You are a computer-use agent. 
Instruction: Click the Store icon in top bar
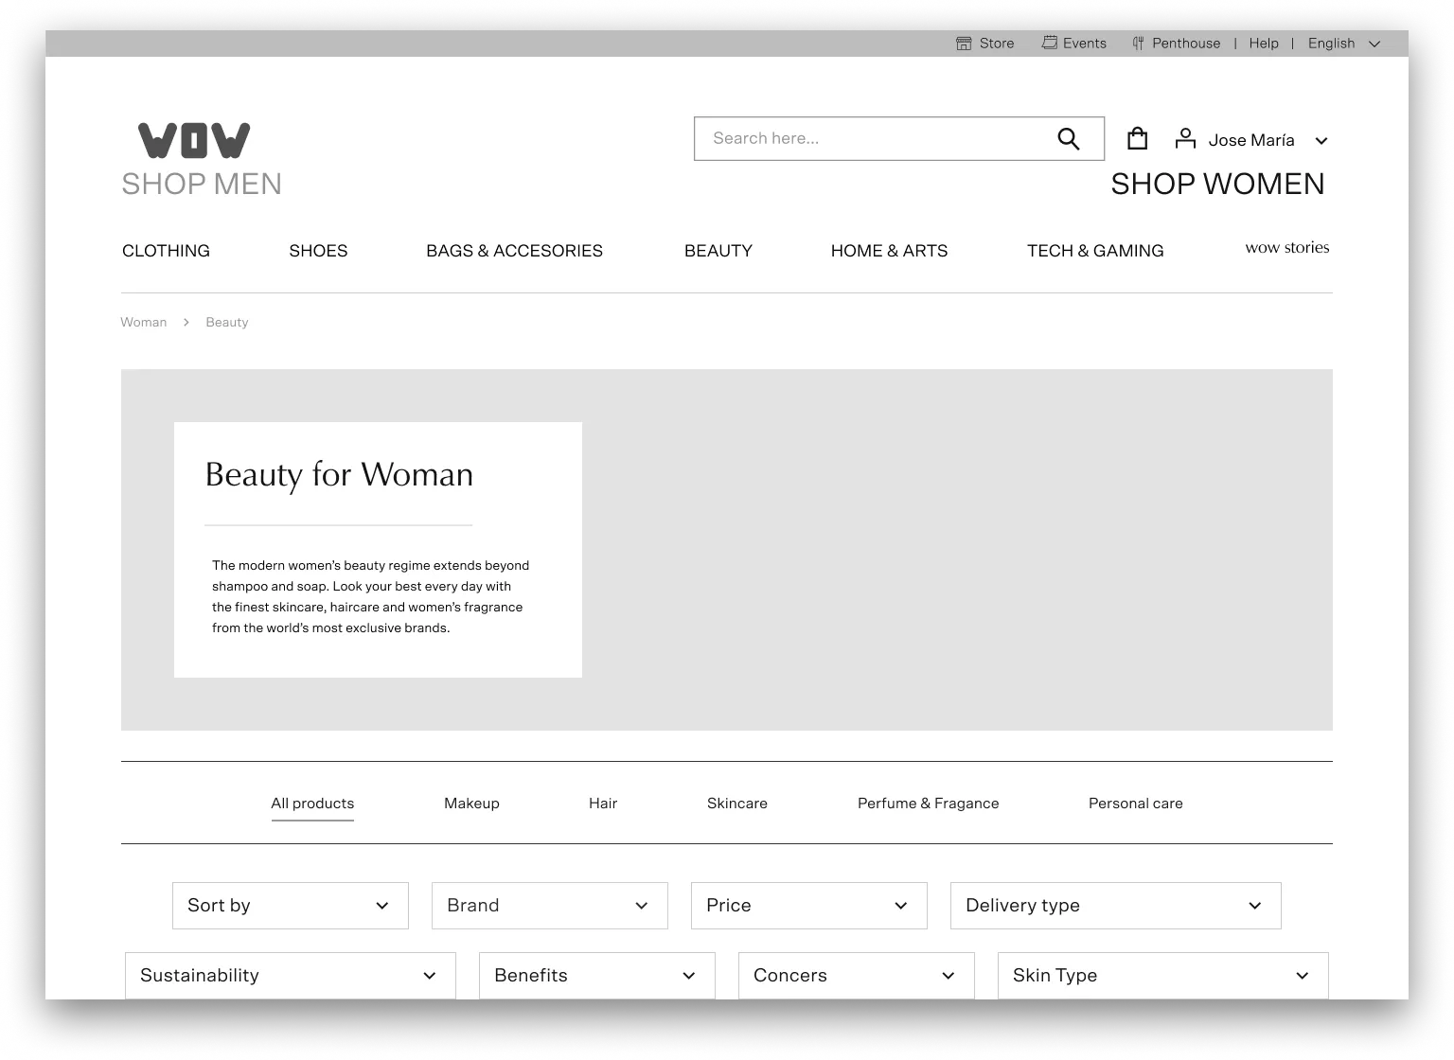(964, 43)
